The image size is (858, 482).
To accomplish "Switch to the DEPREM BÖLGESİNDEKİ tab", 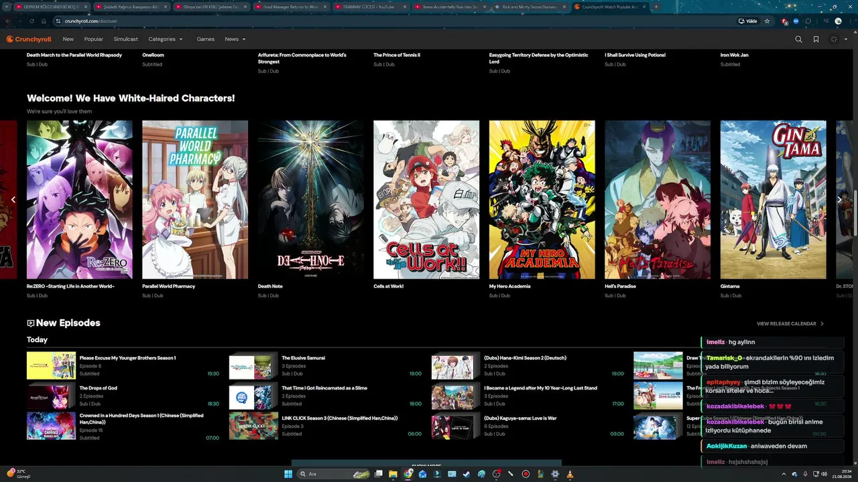I will point(52,7).
